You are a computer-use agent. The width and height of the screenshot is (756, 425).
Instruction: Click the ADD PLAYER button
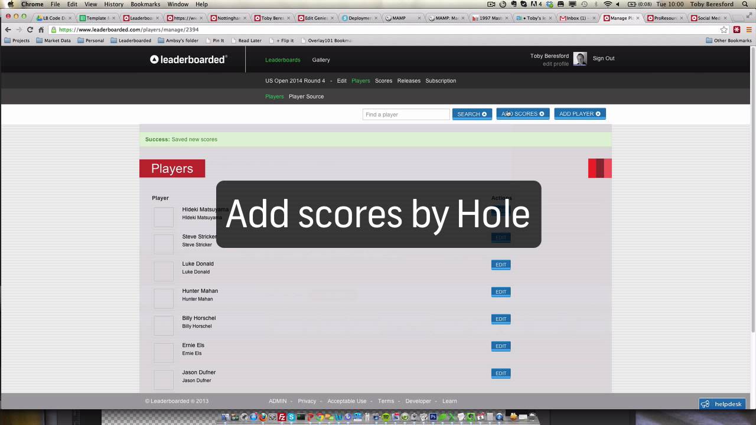click(580, 114)
